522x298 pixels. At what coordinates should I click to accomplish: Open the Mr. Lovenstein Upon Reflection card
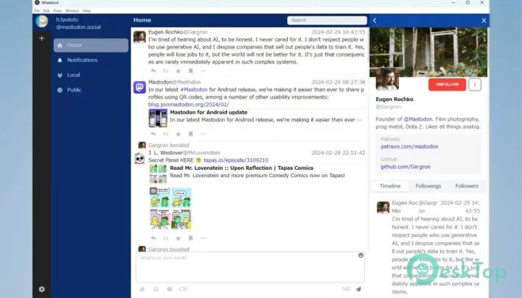coord(257,174)
